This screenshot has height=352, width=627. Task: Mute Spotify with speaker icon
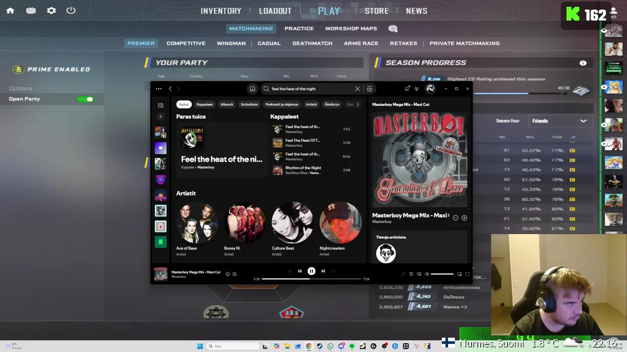click(x=427, y=274)
